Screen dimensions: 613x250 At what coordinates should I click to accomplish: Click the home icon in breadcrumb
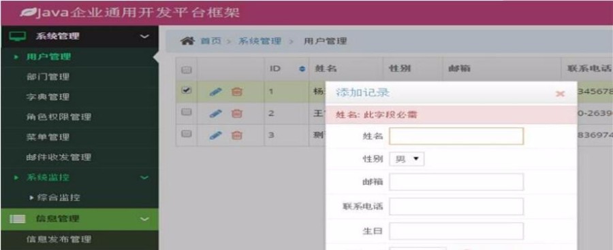coord(188,41)
